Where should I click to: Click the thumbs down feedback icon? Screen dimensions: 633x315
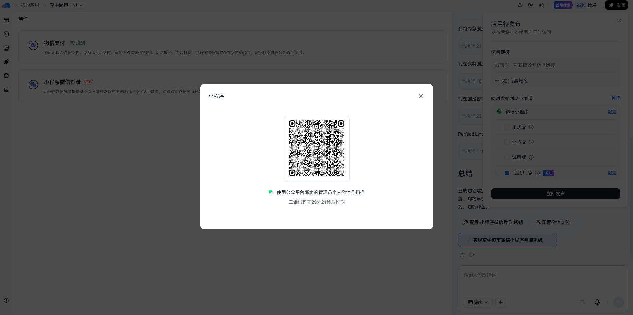471,255
